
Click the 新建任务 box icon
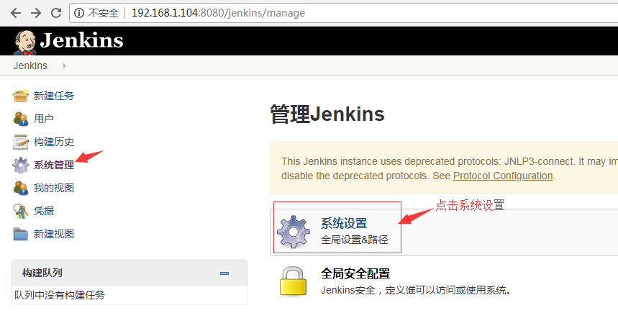[21, 96]
